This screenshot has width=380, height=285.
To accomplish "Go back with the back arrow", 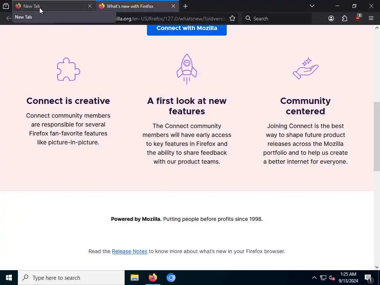I will (9, 19).
